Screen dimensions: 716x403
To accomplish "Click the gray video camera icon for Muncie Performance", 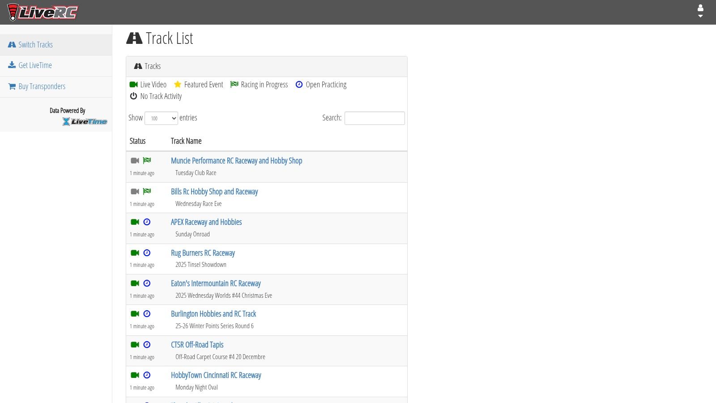I will point(135,160).
